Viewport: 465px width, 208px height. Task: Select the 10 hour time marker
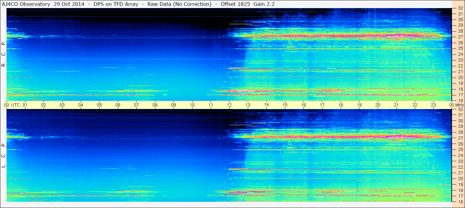(192, 105)
